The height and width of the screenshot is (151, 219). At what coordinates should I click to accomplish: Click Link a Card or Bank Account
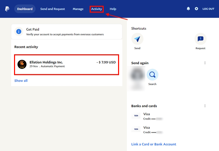pos(154,144)
